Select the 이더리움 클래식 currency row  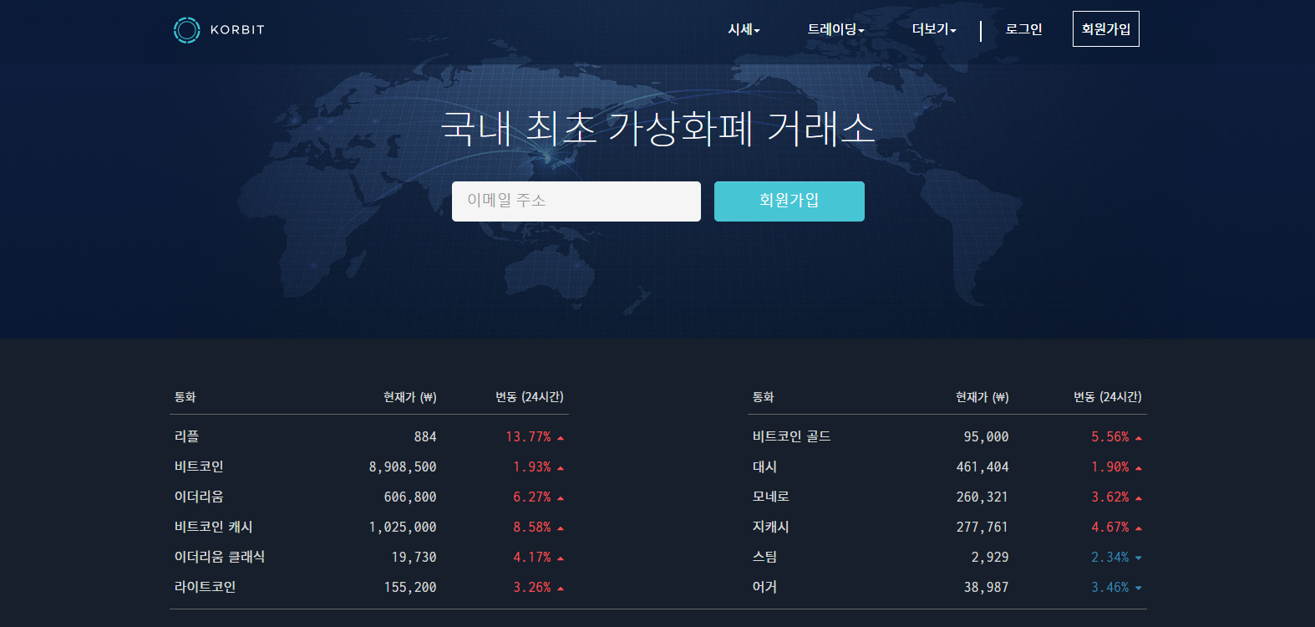click(369, 557)
